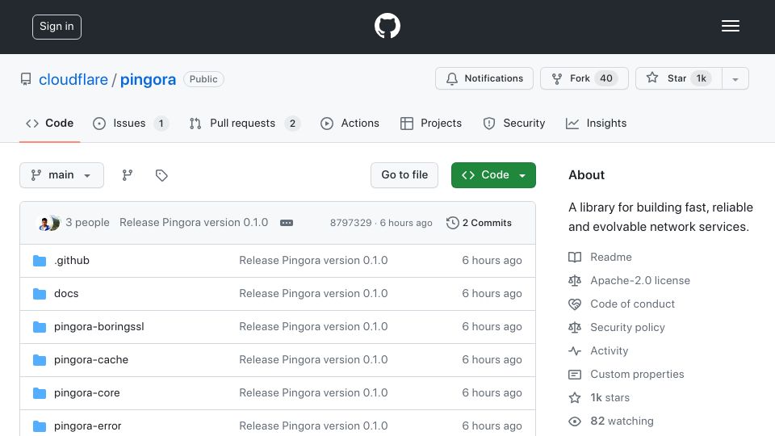Click the Security policy scale icon
Screen dimensions: 775x436
(x=575, y=327)
